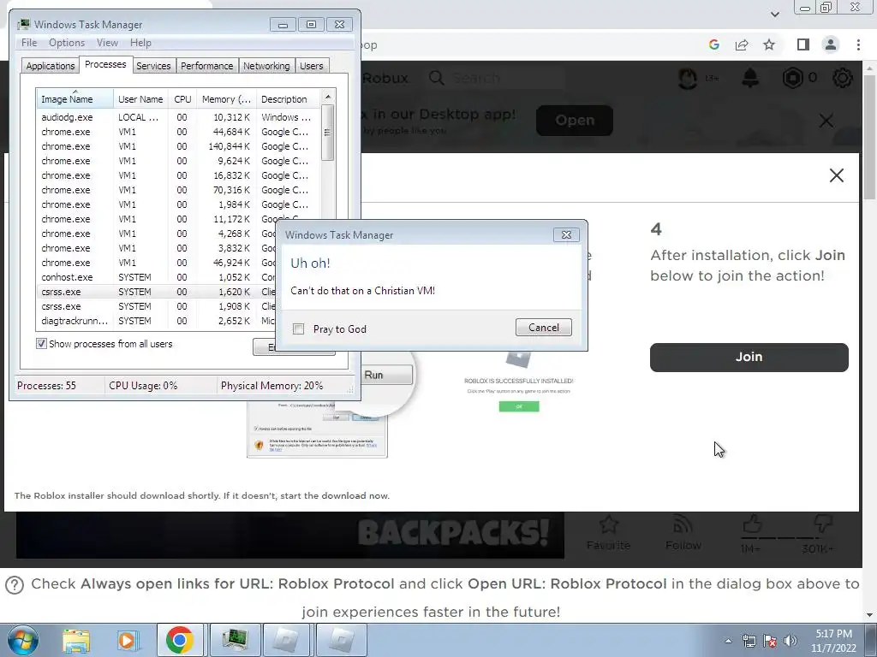
Task: Check the Pray to God checkbox
Action: pyautogui.click(x=299, y=329)
